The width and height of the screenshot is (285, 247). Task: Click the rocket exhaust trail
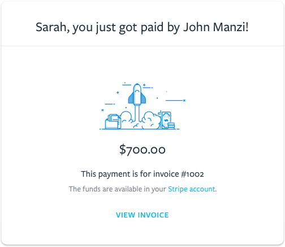coord(137,113)
